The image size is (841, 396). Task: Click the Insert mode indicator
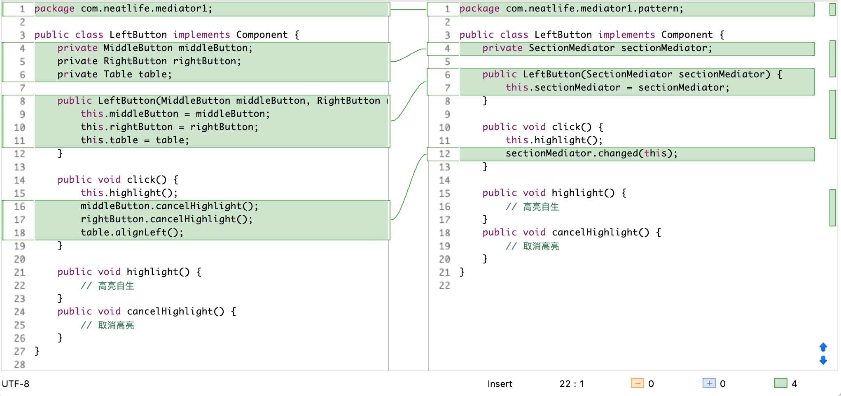(500, 384)
